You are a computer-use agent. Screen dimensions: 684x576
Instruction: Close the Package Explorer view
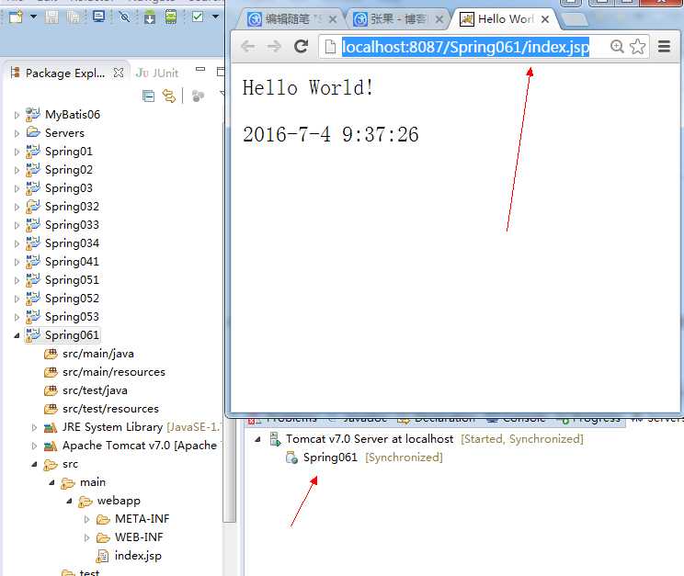click(119, 73)
